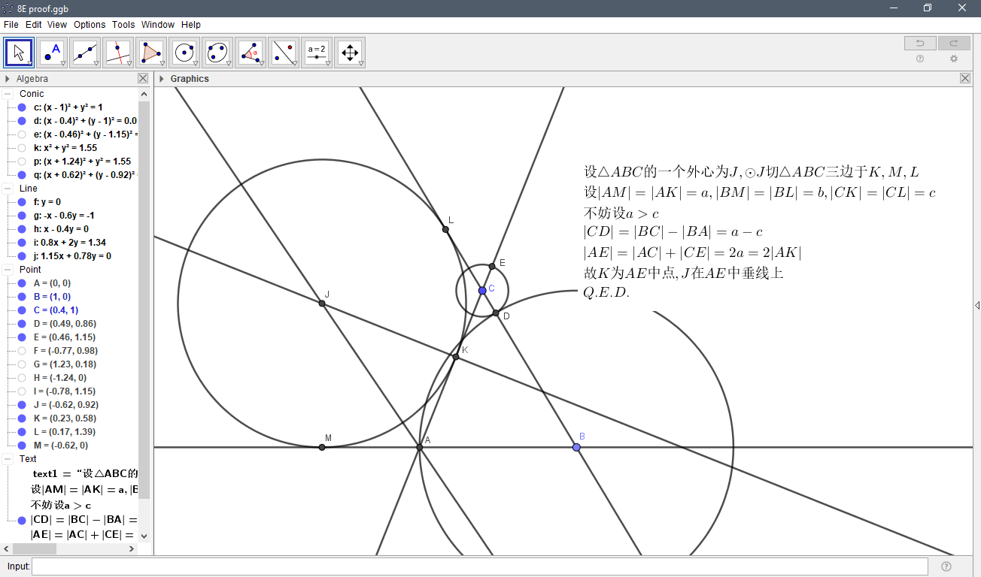Open the Options menu
The width and height of the screenshot is (981, 577).
tap(90, 24)
